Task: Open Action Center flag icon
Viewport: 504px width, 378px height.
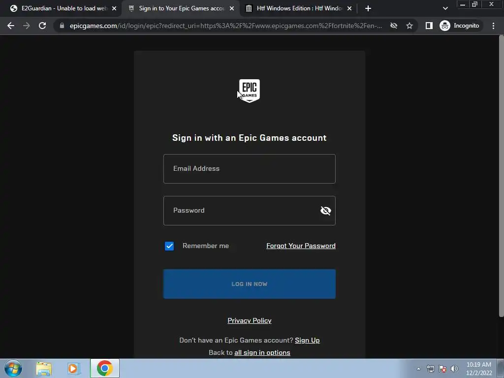Action: pos(442,369)
